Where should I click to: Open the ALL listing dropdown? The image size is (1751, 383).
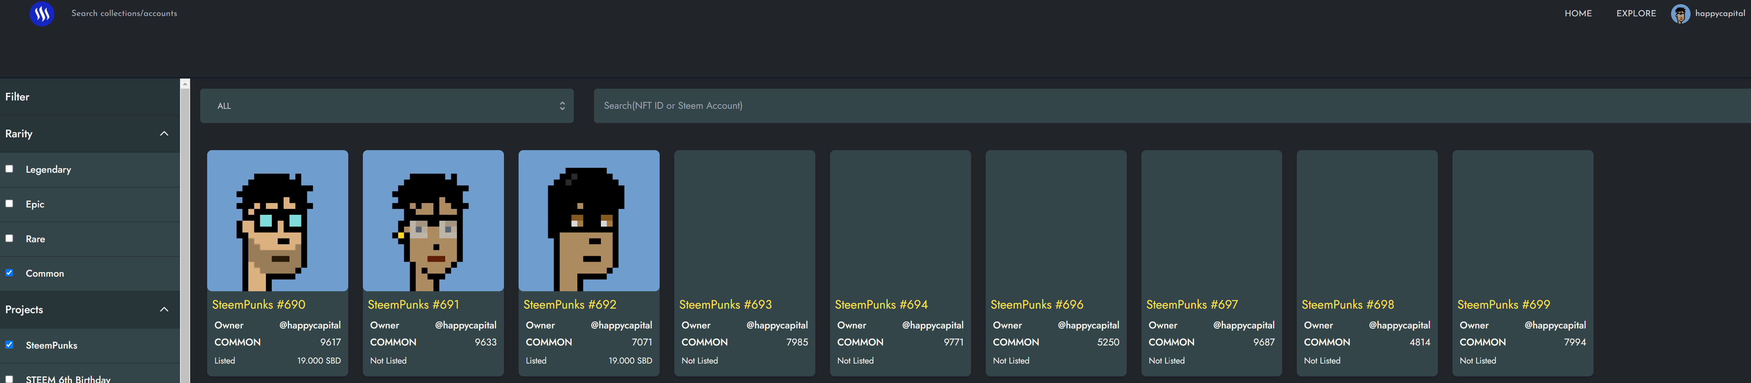[387, 105]
